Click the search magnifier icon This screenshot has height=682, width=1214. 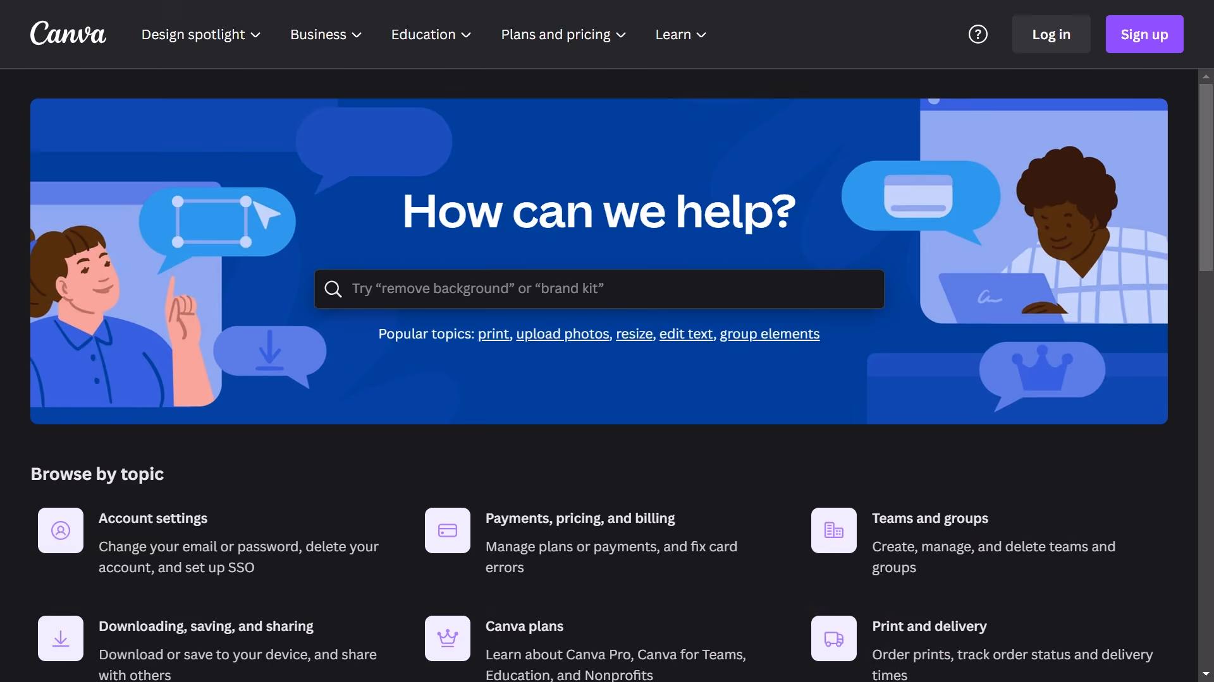(333, 289)
